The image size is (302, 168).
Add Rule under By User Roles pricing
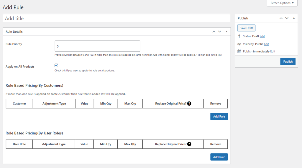pos(219,157)
